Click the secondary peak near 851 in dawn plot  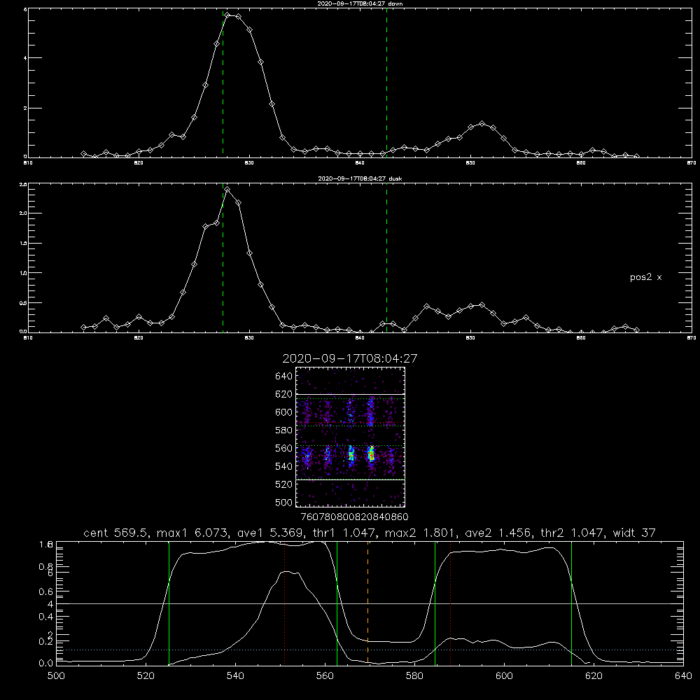point(482,123)
